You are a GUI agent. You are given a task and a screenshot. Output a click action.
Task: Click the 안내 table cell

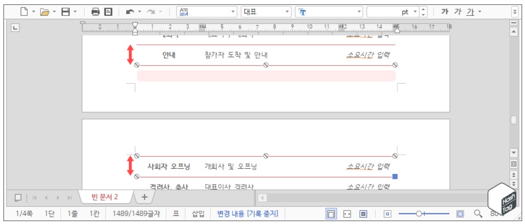pyautogui.click(x=169, y=55)
